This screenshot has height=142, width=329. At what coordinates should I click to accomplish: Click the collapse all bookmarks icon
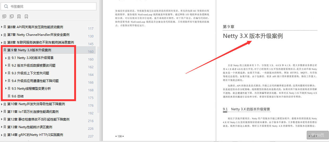click(x=12, y=16)
